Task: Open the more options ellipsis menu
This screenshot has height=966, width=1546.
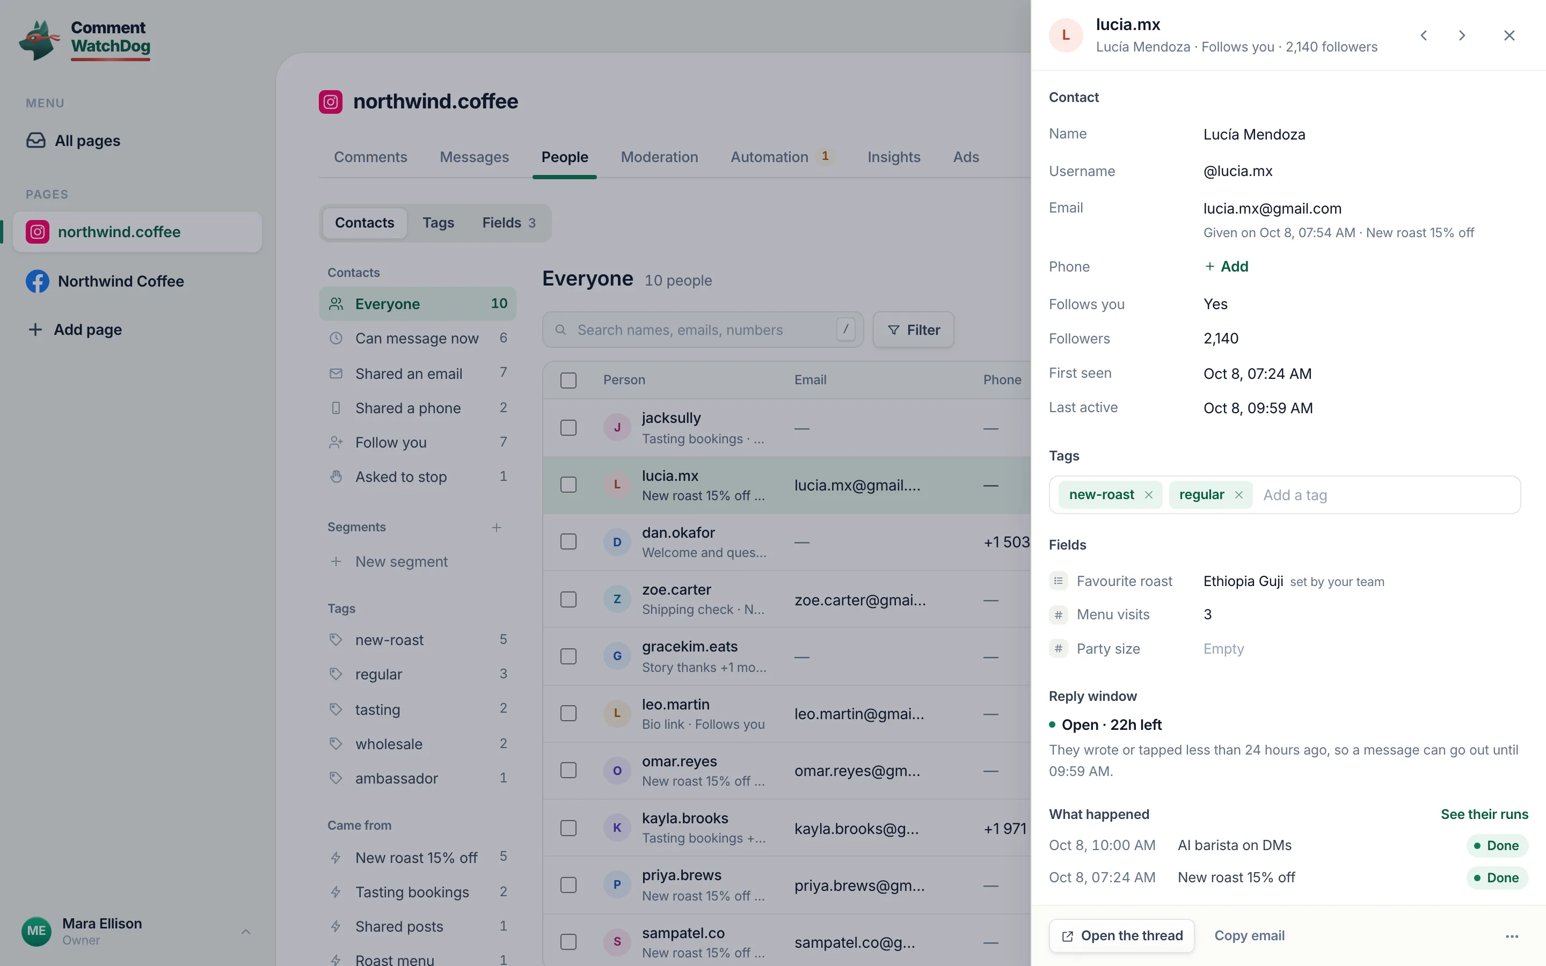Action: coord(1512,936)
